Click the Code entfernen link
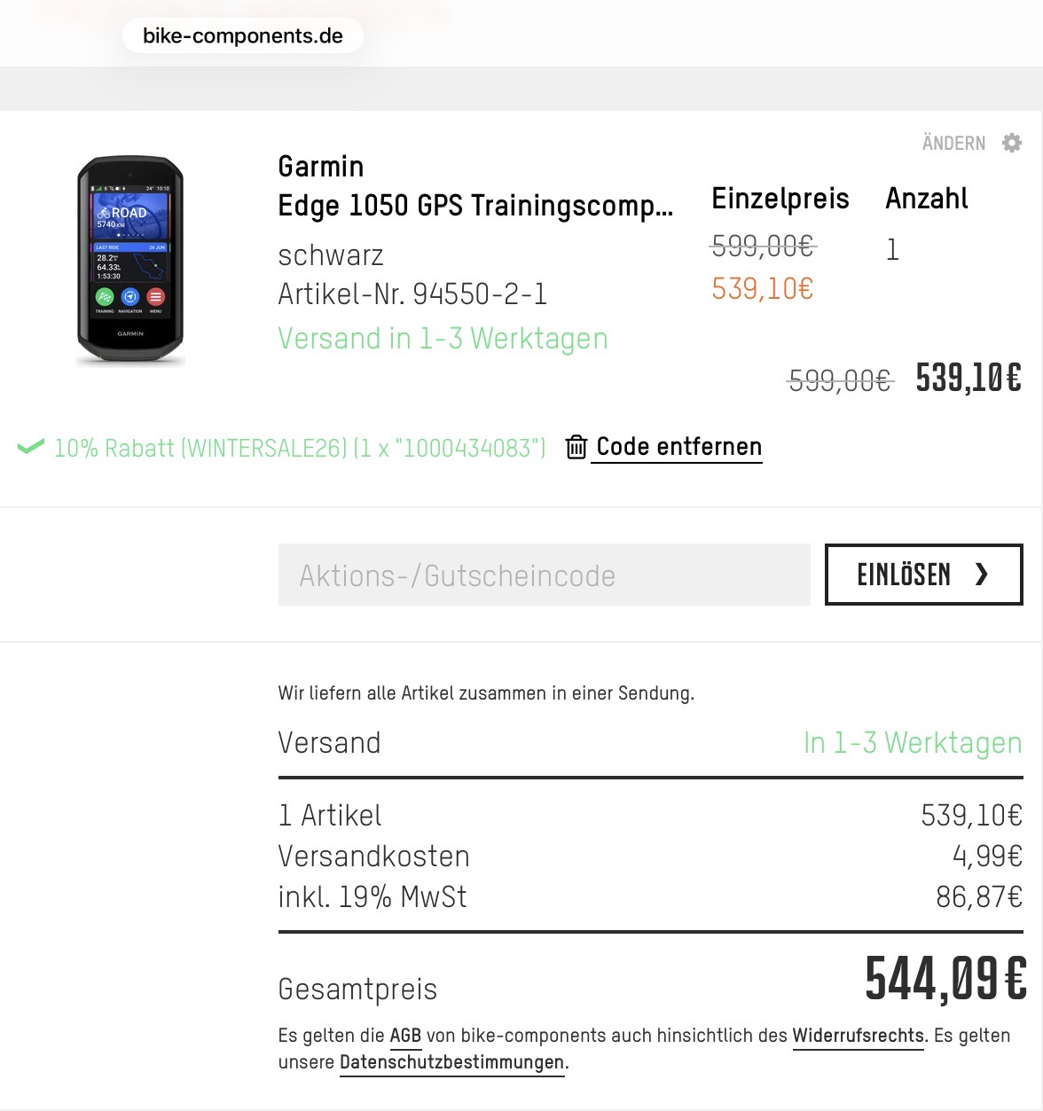This screenshot has height=1111, width=1043. pyautogui.click(x=678, y=447)
